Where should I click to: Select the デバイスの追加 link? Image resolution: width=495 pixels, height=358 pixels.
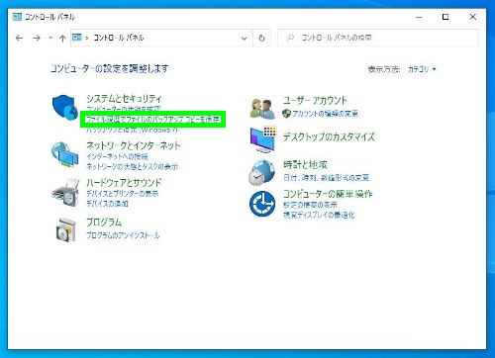click(x=107, y=204)
